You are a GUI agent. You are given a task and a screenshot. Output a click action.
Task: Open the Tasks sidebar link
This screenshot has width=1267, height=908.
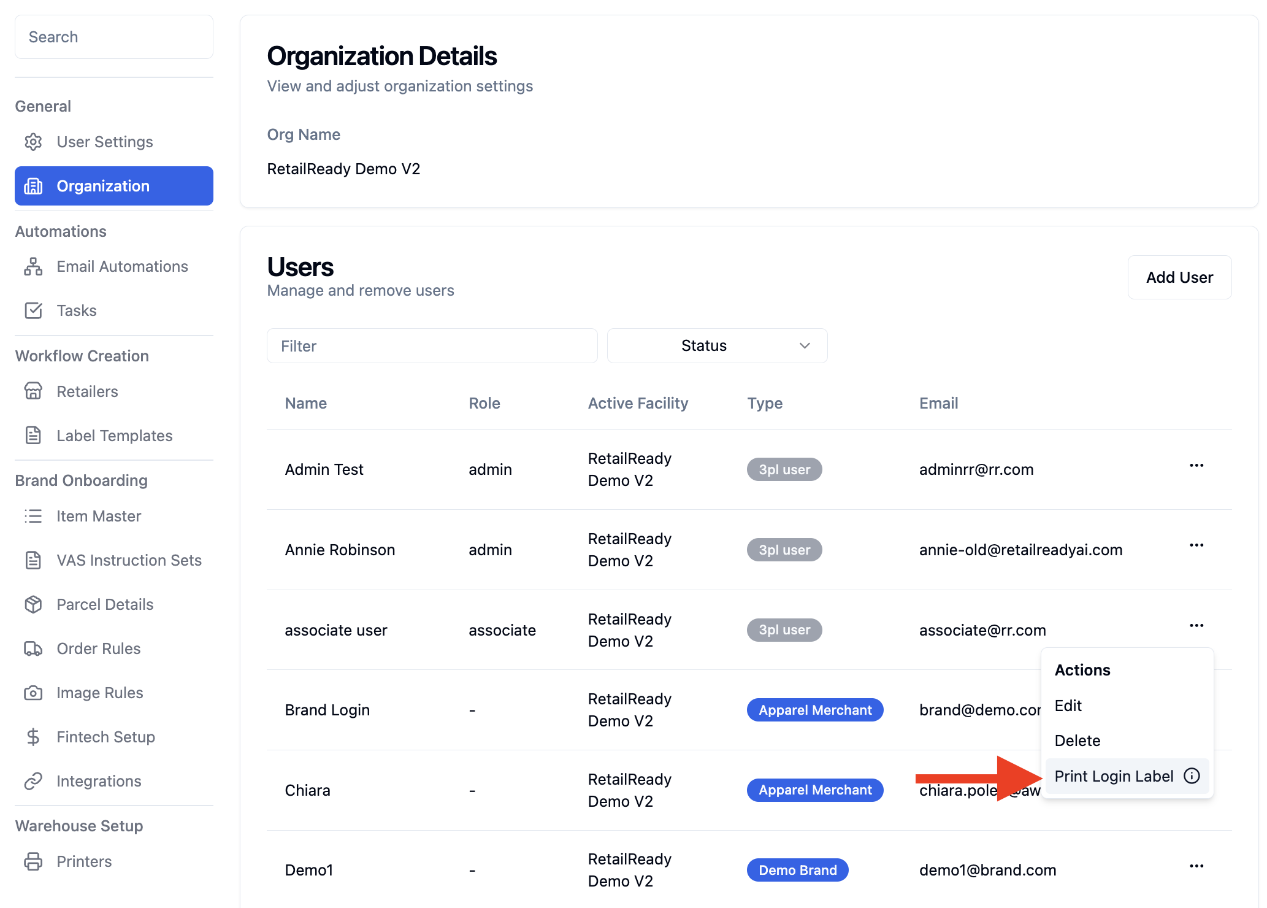point(114,310)
